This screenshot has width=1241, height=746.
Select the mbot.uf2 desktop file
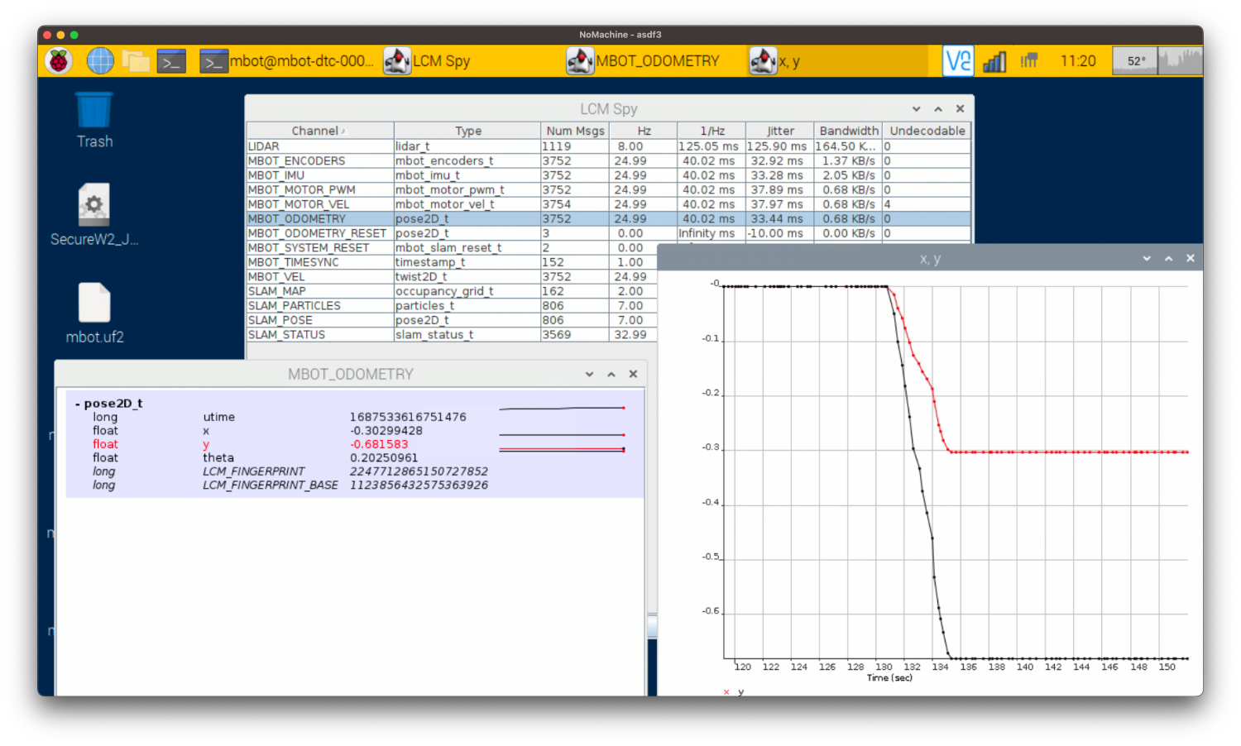(x=94, y=313)
